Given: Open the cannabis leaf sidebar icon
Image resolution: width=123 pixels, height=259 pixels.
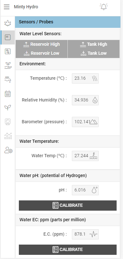Looking at the screenshot, I should coord(8,23).
